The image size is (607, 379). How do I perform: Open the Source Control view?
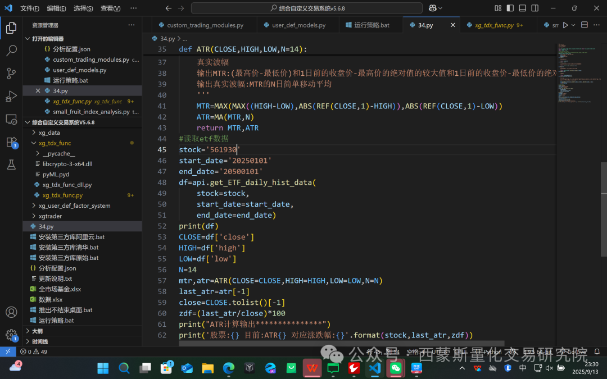pos(11,74)
